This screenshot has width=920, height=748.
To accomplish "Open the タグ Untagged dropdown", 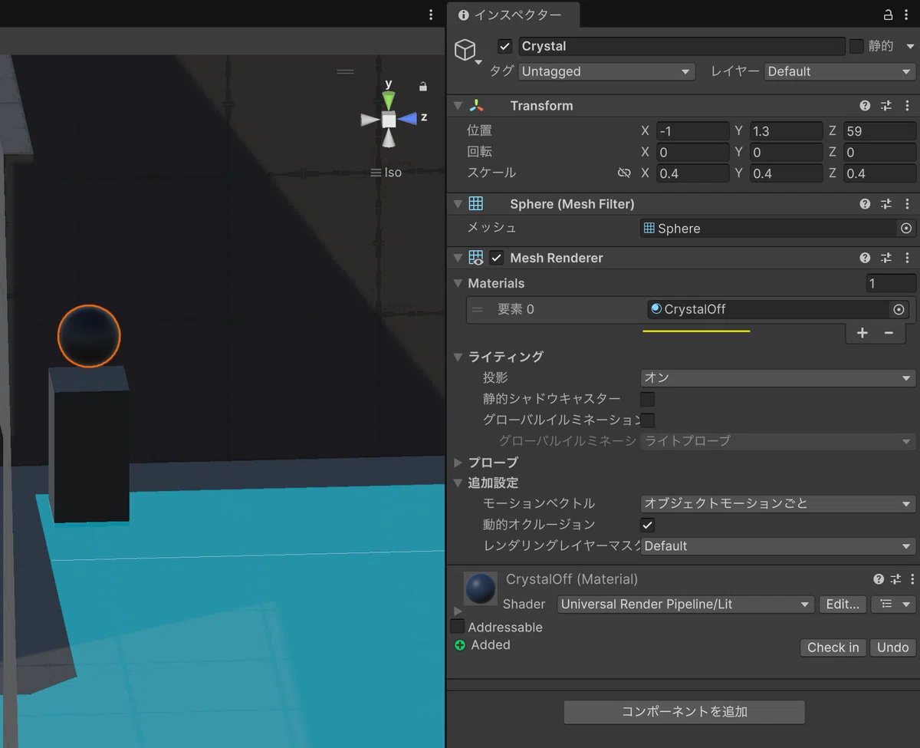I will 606,71.
